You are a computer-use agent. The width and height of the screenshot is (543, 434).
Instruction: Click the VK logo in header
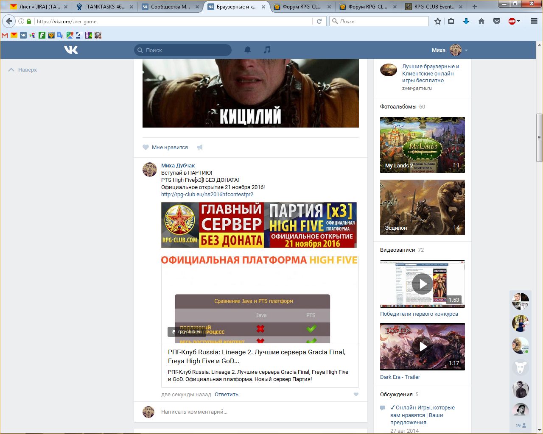[71, 50]
